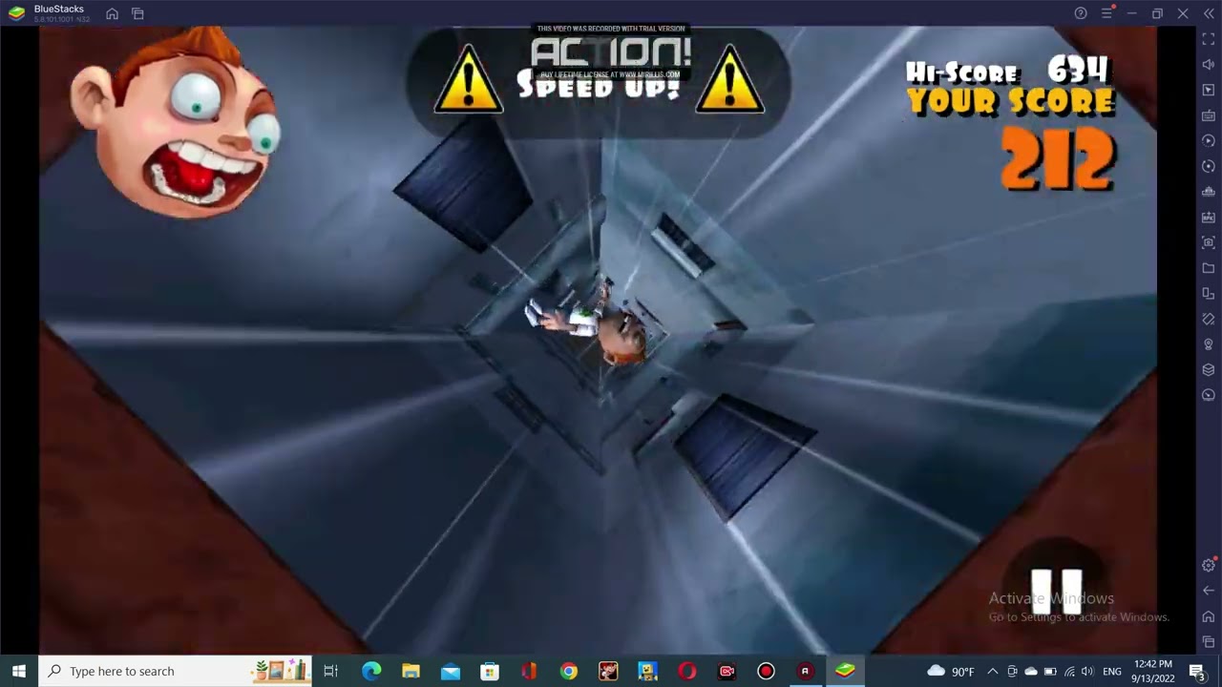Click the Android back arrow in sidebar
1222x687 pixels.
1208,591
